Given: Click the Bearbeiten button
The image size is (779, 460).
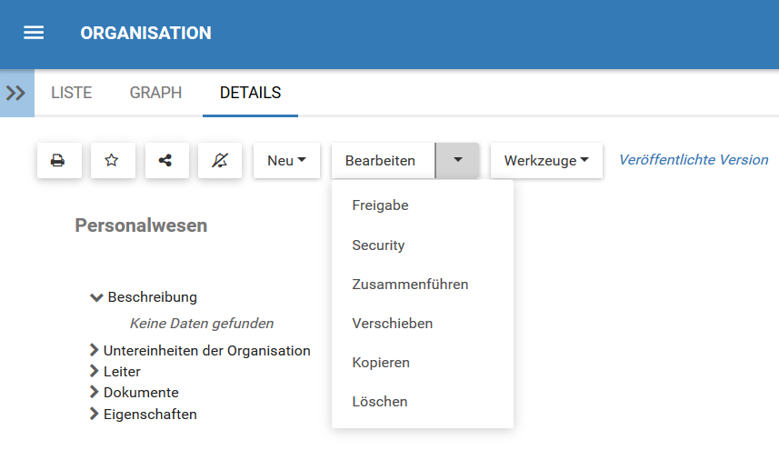Looking at the screenshot, I should 381,161.
